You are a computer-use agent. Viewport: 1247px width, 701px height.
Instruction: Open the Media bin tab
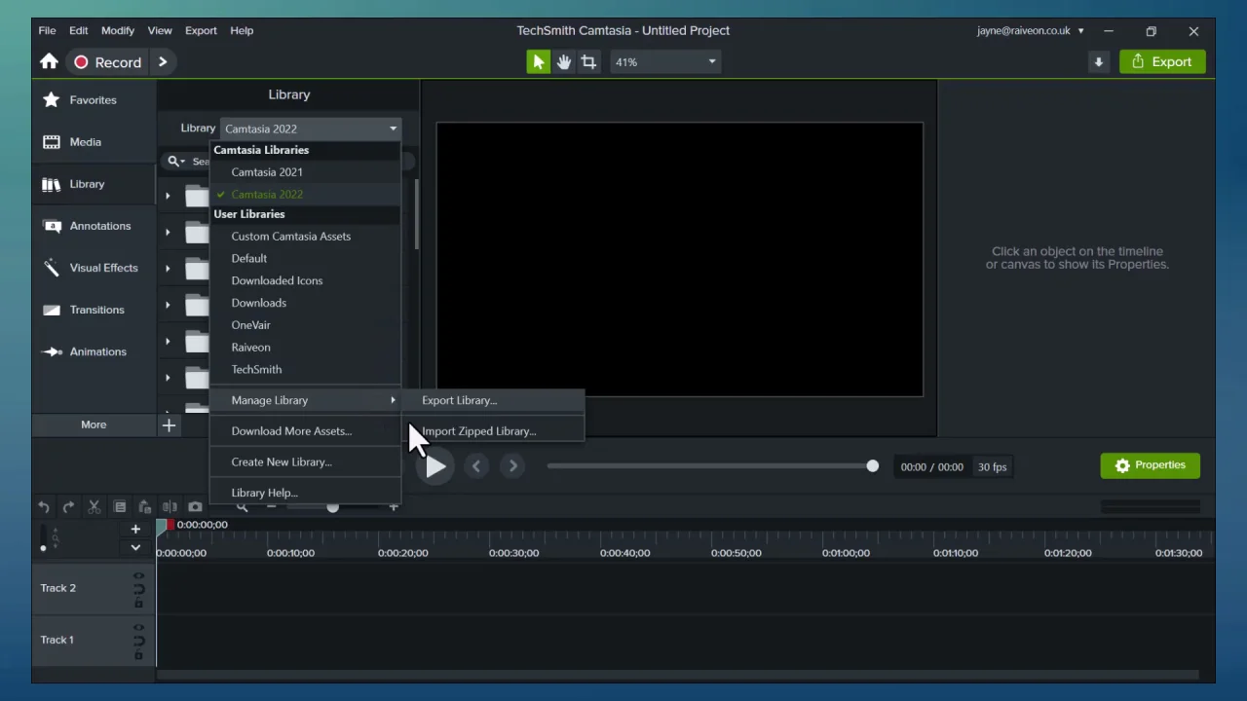pyautogui.click(x=94, y=141)
